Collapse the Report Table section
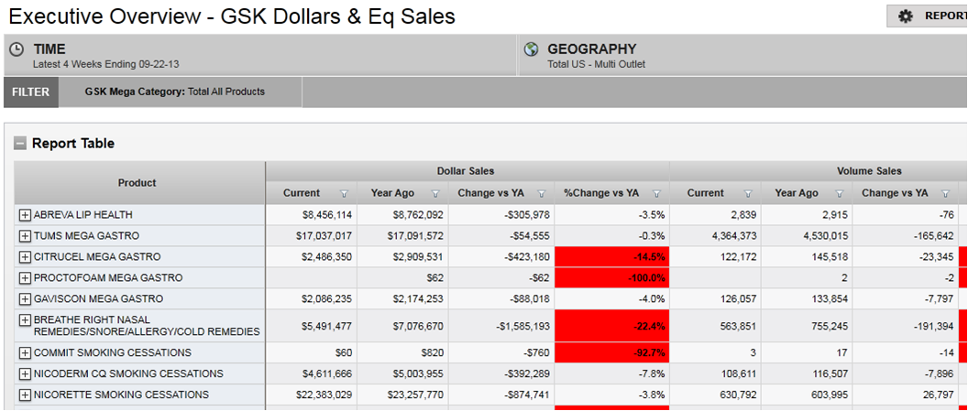This screenshot has height=411, width=968. click(x=19, y=144)
